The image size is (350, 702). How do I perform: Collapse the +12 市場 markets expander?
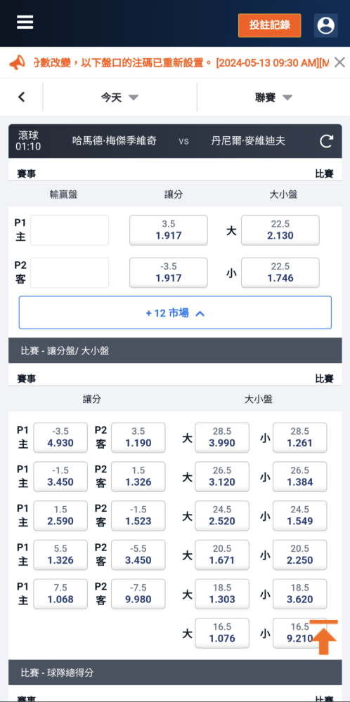(175, 312)
